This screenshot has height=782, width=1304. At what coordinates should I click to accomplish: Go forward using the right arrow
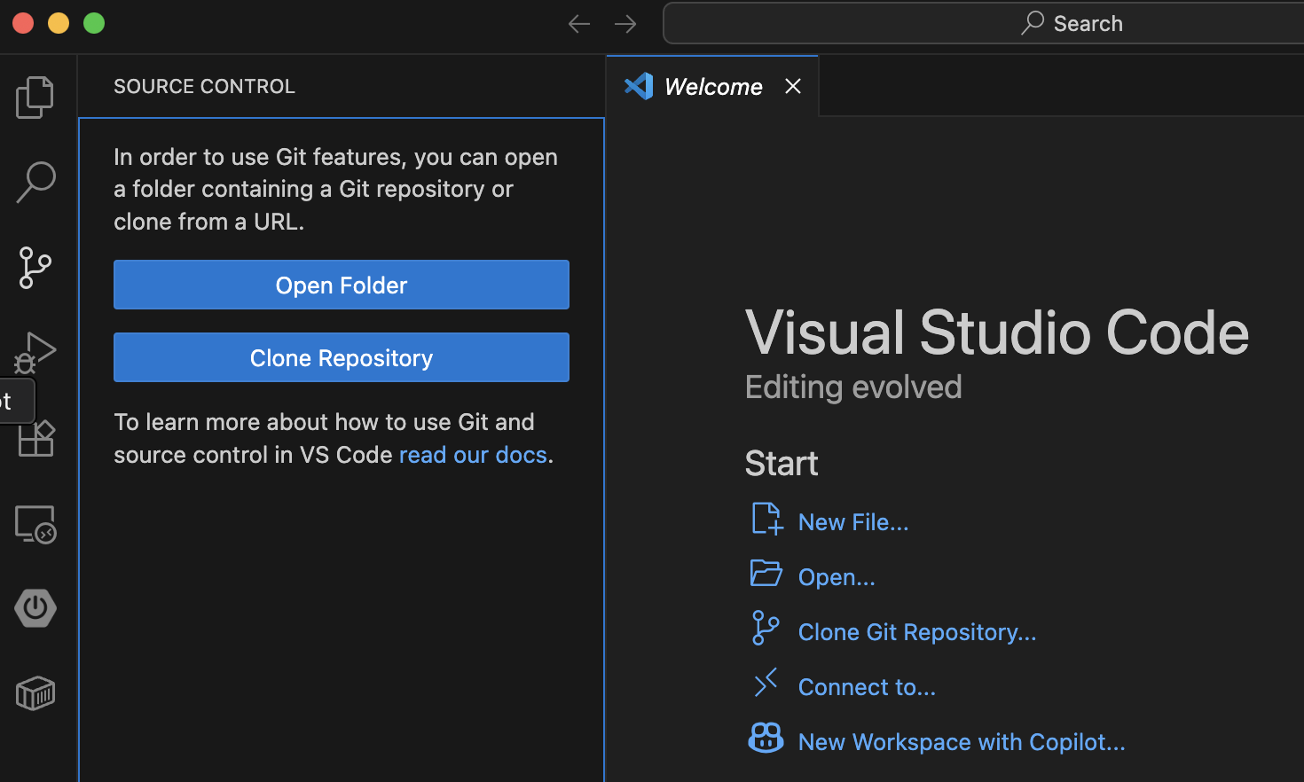(x=625, y=24)
